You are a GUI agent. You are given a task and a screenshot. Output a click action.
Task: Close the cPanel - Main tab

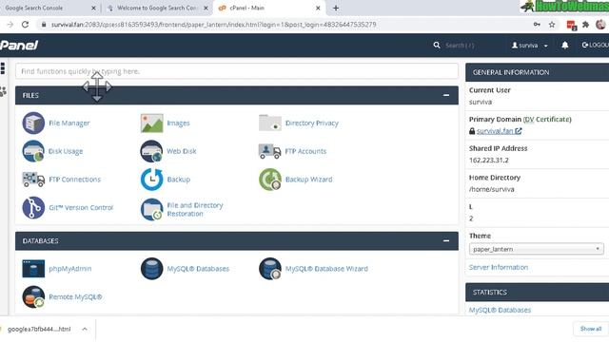pos(318,8)
